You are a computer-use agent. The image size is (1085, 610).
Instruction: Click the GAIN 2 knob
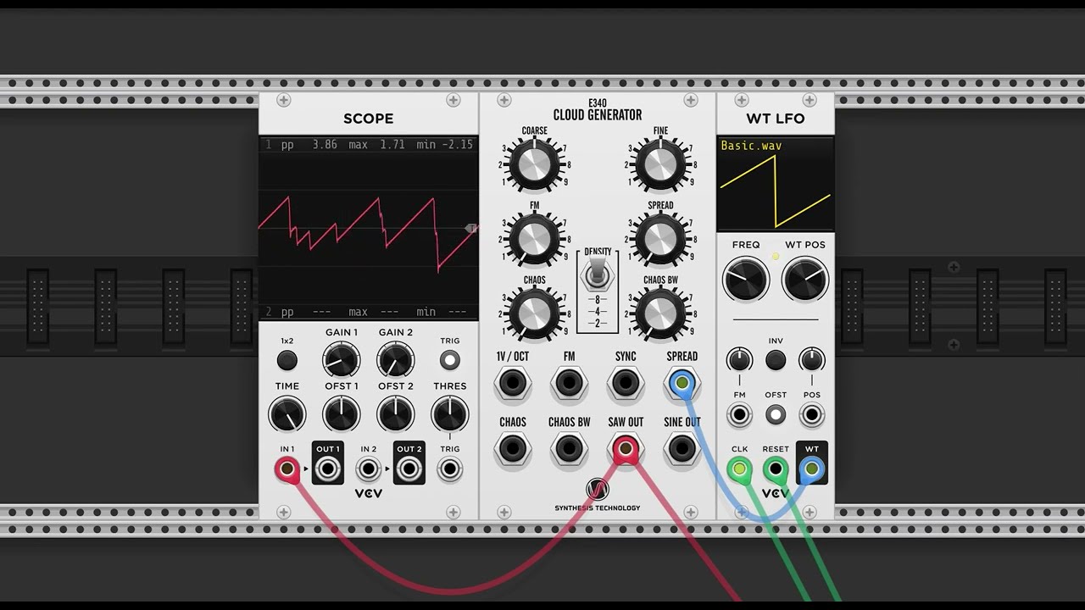point(396,360)
